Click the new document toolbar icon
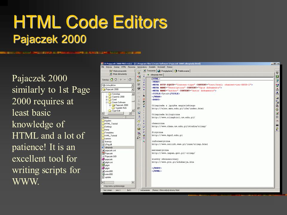Screen dimensions: 287x215 pos(139,73)
